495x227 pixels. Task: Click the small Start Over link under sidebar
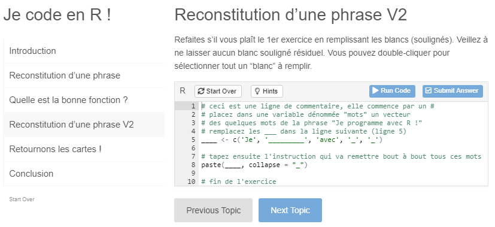22,199
